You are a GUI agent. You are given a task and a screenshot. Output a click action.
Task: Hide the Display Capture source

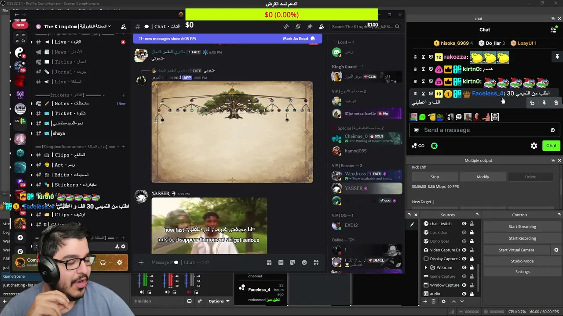(x=464, y=259)
